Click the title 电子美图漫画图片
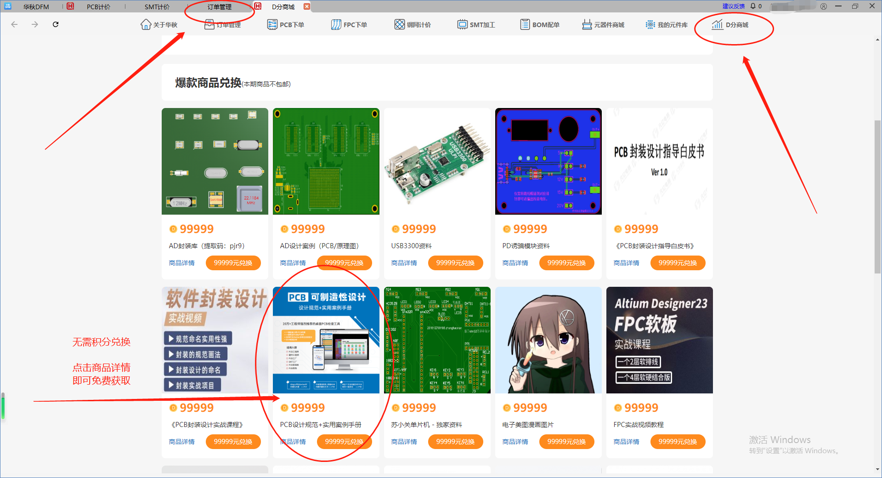Viewport: 882px width, 478px height. click(x=528, y=425)
